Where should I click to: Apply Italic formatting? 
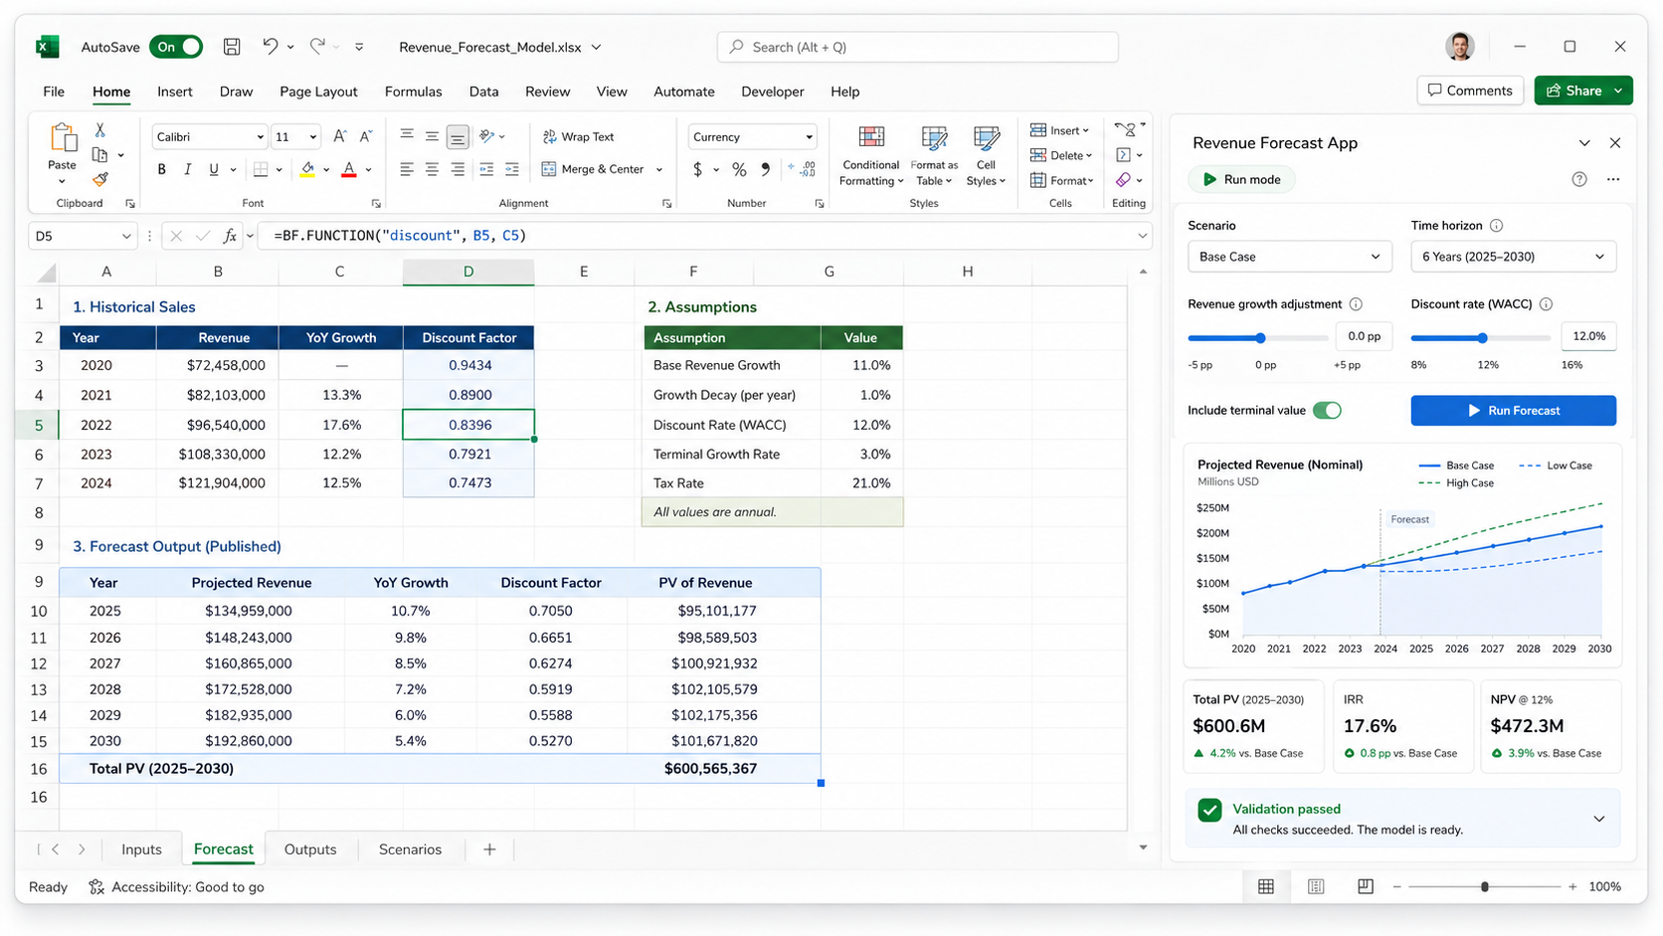click(187, 170)
